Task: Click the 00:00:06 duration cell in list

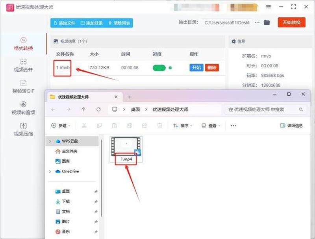Action: click(130, 68)
